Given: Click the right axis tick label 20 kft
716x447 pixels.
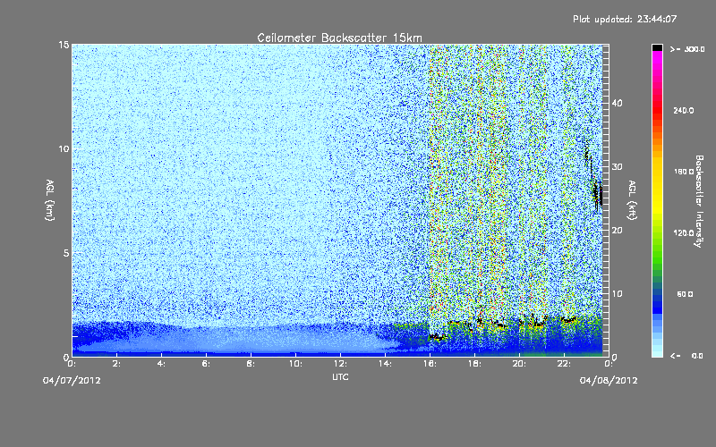Looking at the screenshot, I should [617, 230].
